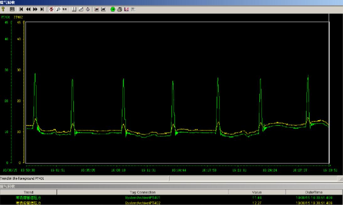Click the statistics area icon beside printer

(126, 9)
